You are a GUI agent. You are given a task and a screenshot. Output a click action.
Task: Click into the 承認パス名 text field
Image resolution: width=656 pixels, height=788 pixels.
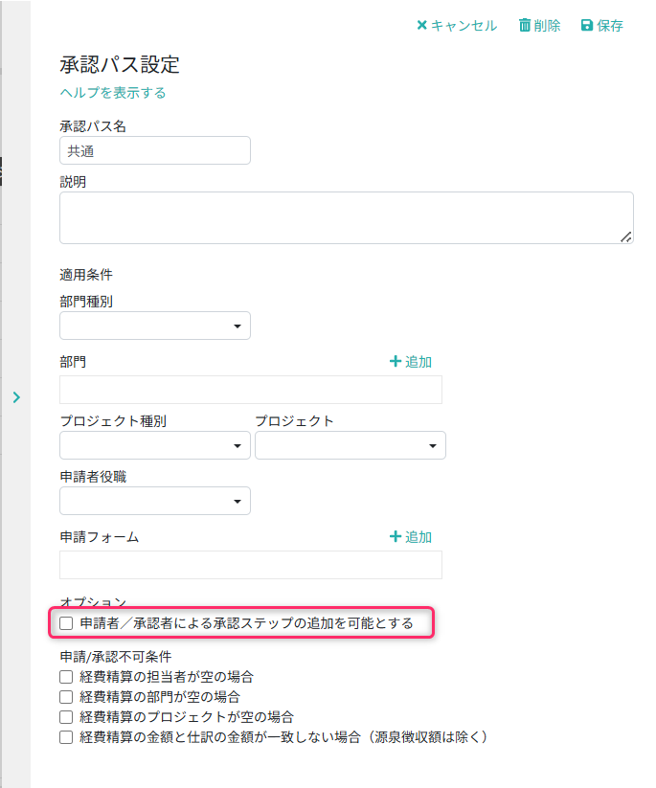[x=155, y=150]
